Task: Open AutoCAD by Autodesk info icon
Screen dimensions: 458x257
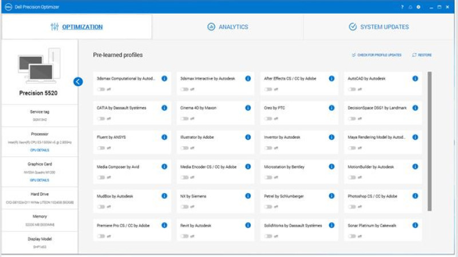Action: pos(415,78)
